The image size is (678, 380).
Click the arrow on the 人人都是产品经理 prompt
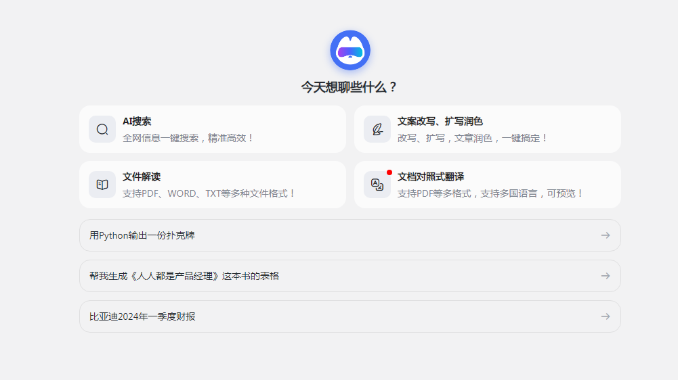(605, 276)
